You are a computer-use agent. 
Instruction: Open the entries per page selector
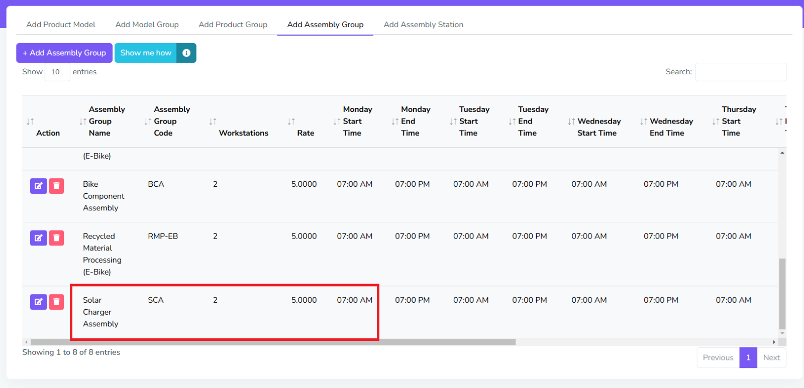click(x=57, y=72)
